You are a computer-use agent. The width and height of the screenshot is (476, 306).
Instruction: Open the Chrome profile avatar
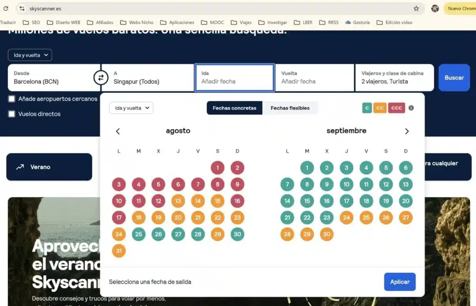[435, 8]
